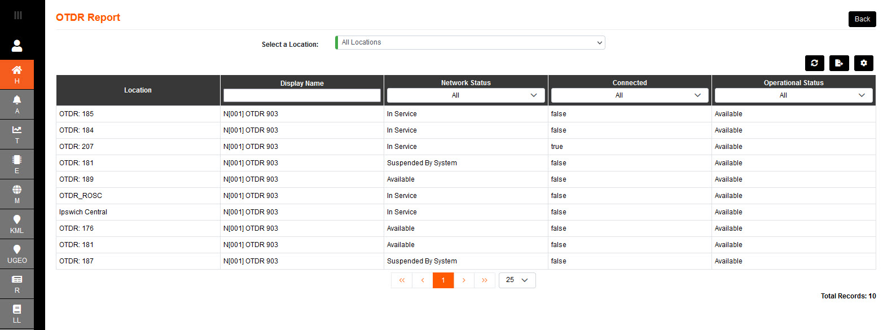
Task: Export the OTDR report
Action: (839, 63)
